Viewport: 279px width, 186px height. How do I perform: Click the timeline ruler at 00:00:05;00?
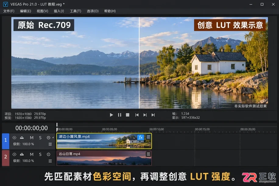[109, 129]
